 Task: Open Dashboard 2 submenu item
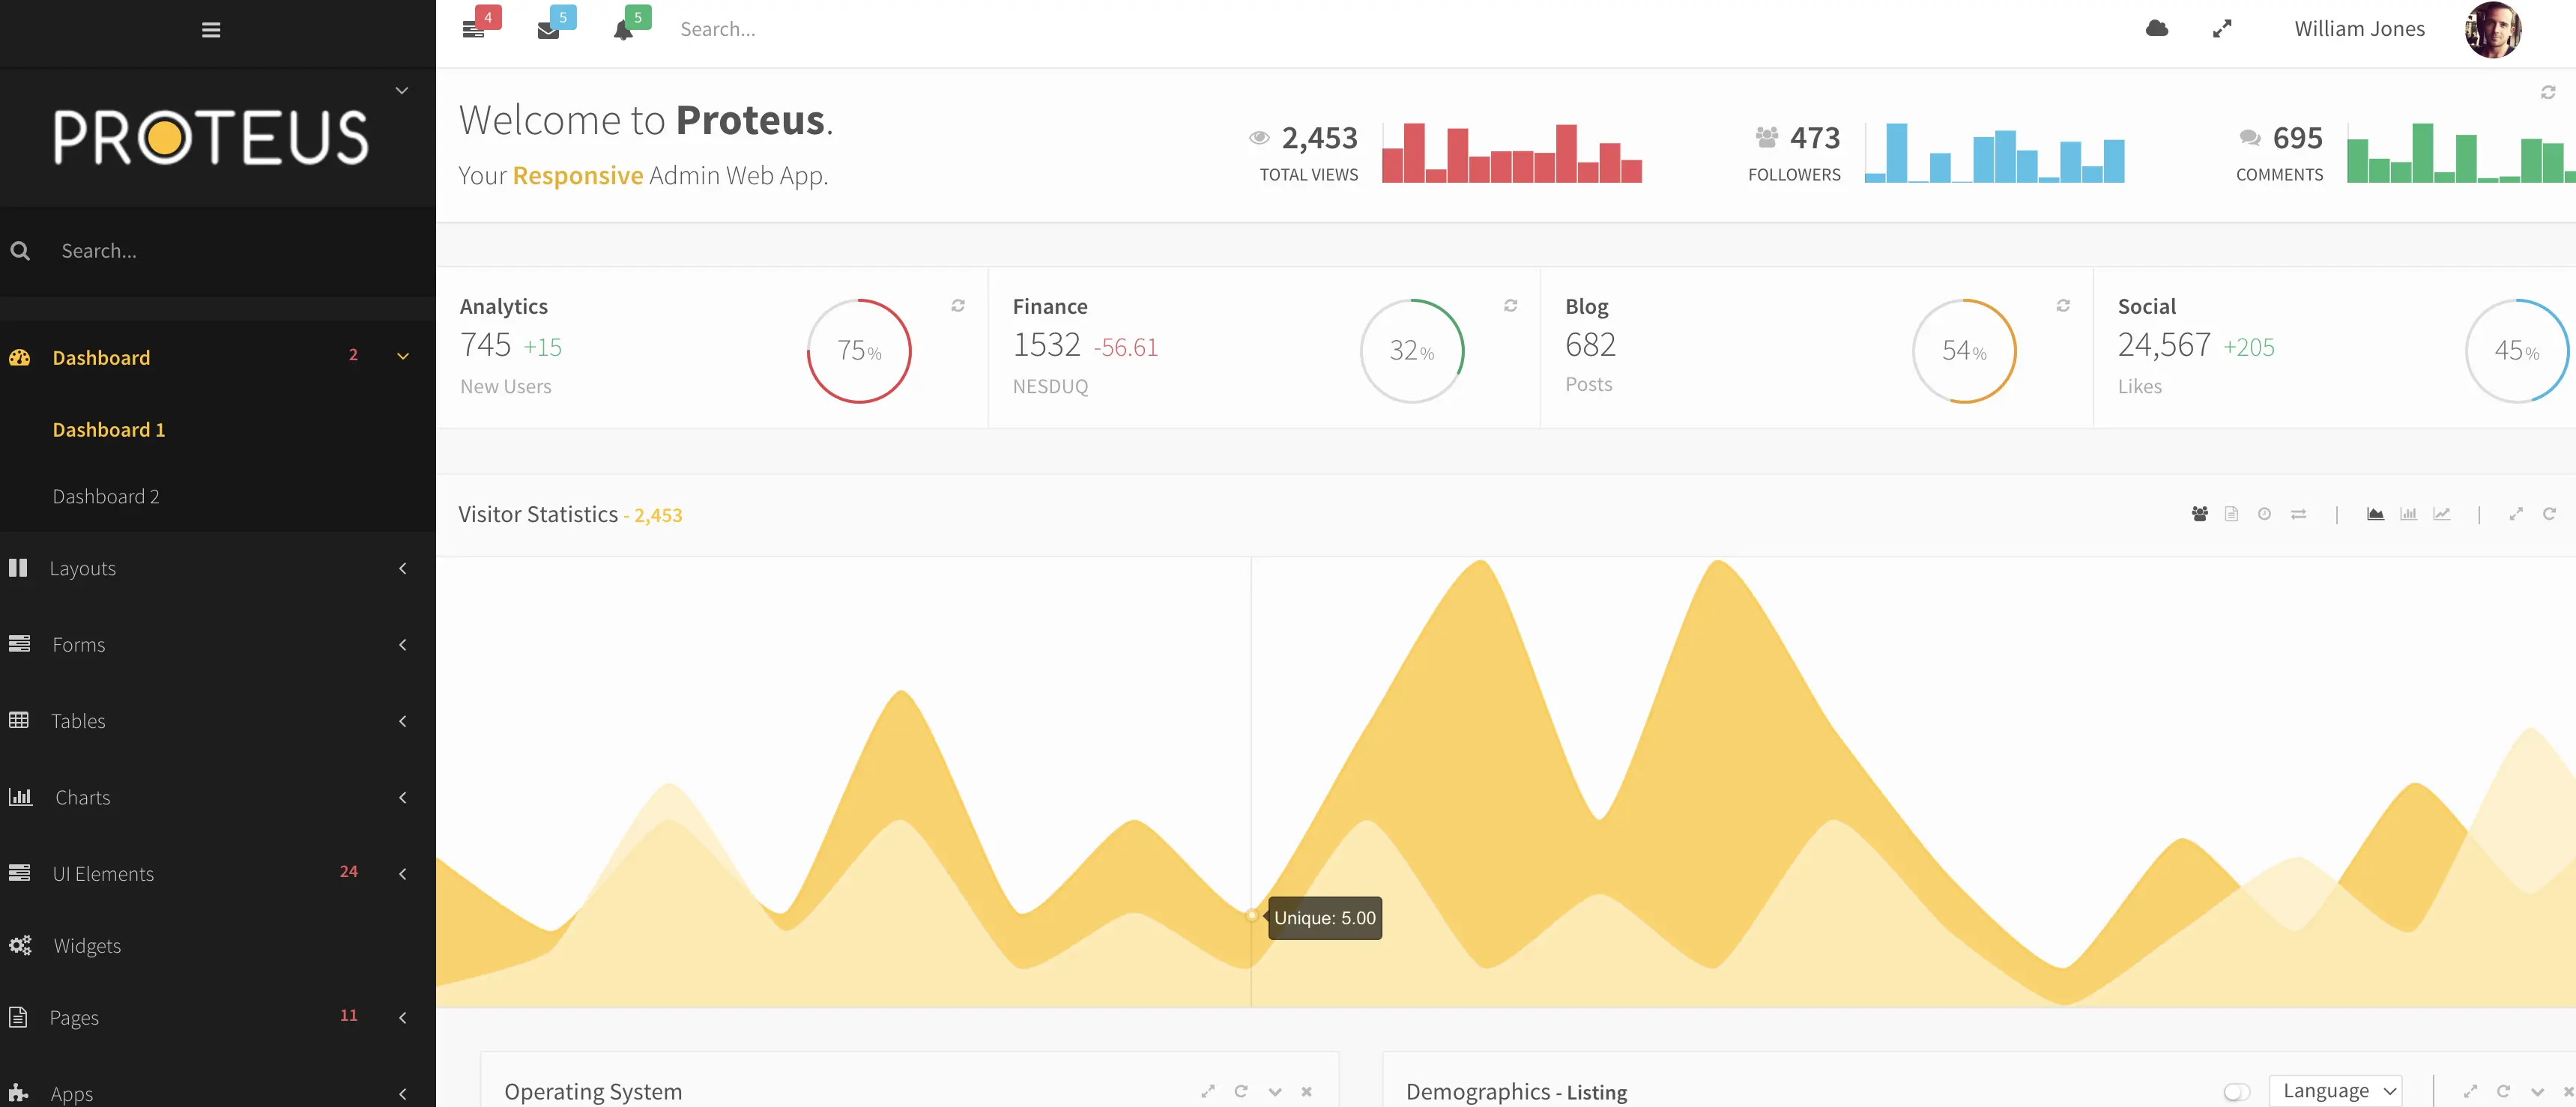(x=105, y=497)
